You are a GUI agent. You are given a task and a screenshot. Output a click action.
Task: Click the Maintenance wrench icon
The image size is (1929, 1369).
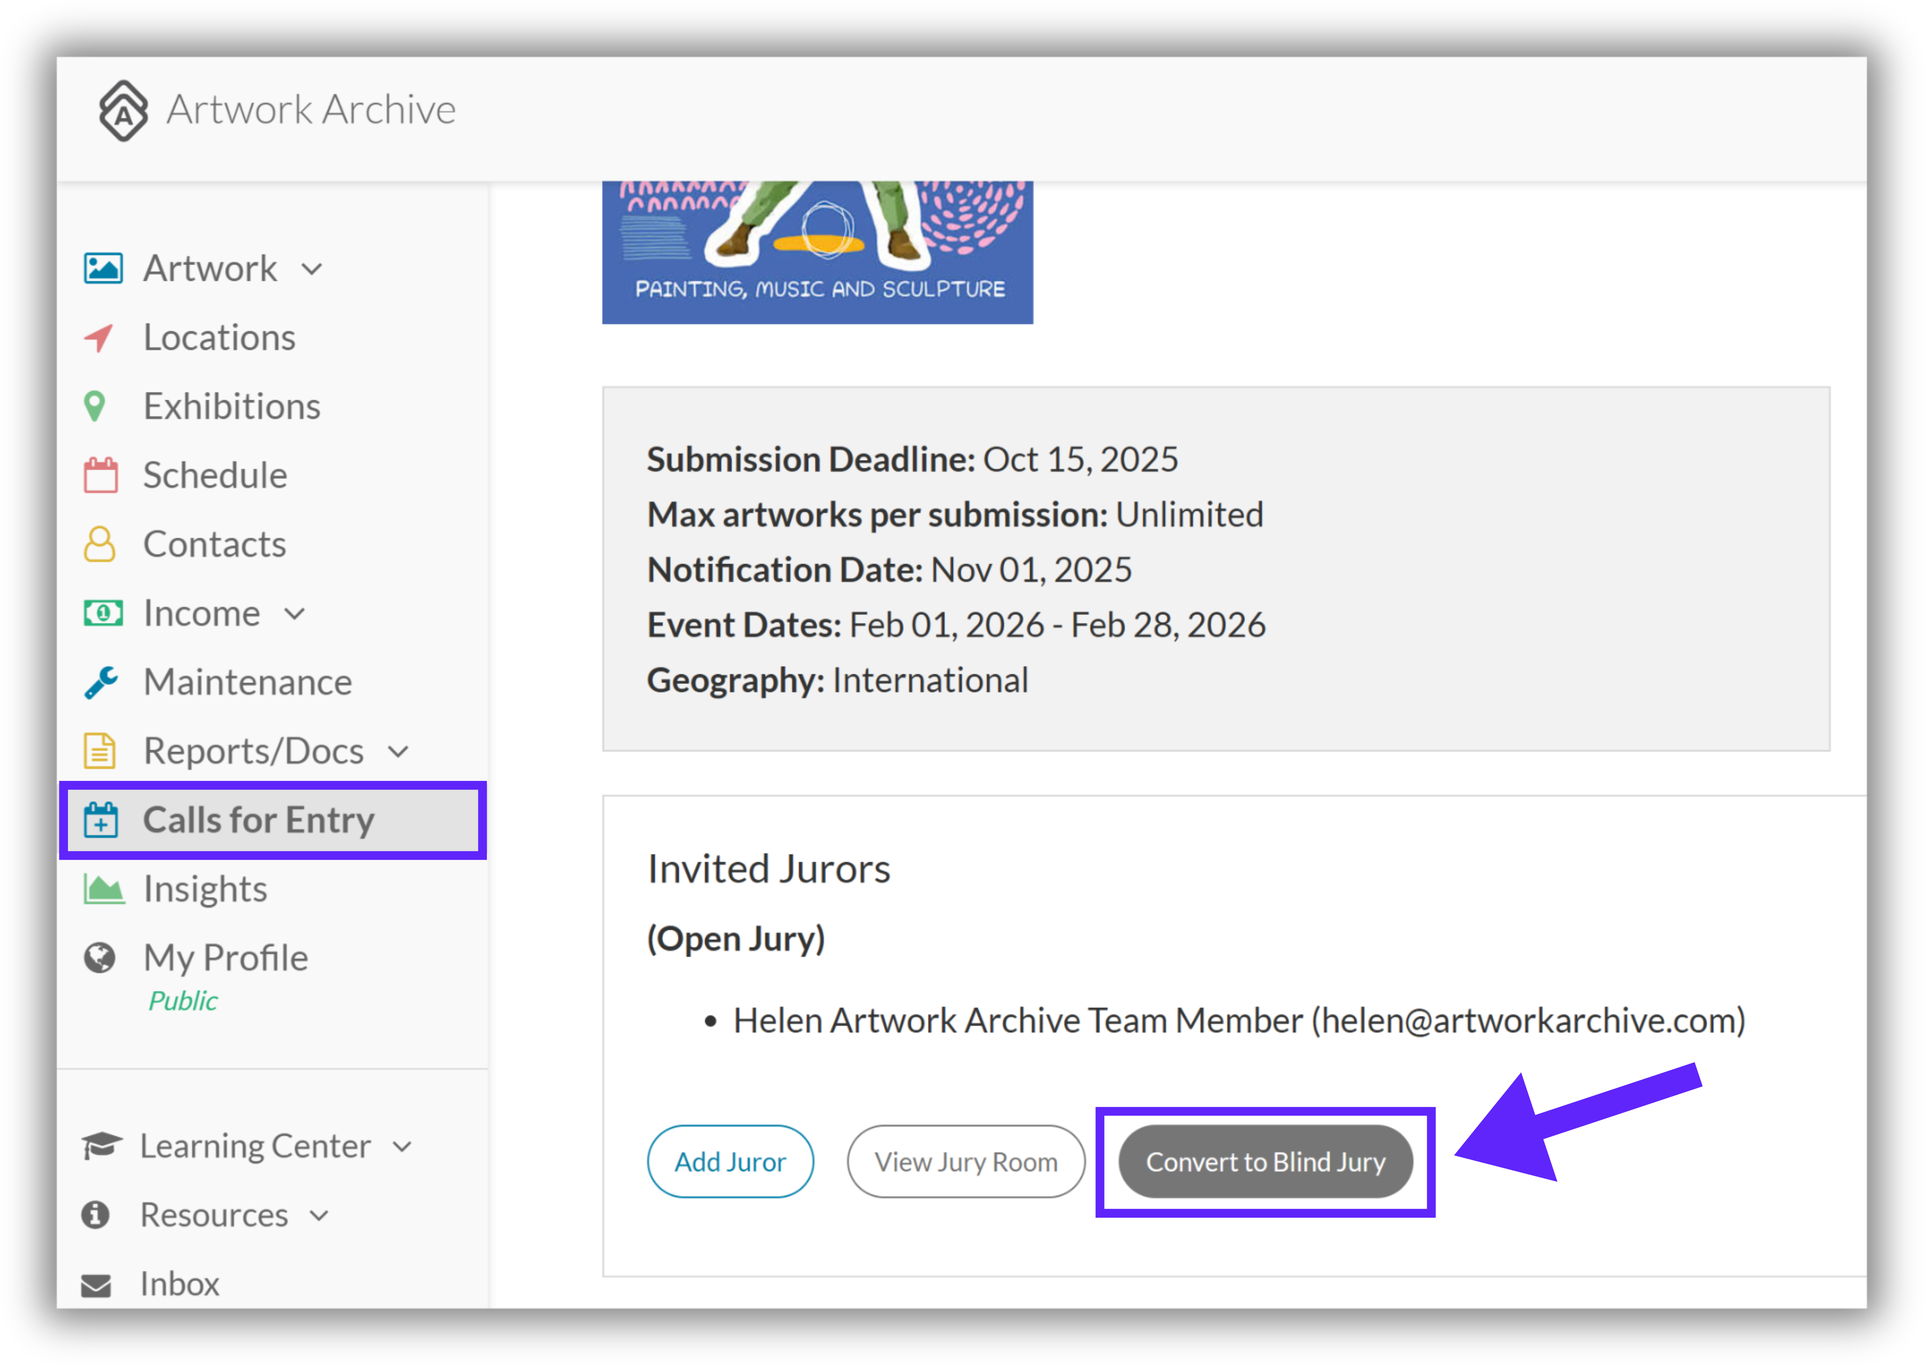click(x=101, y=682)
